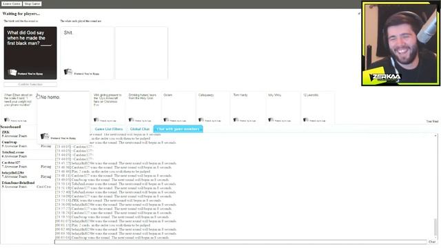Pick the '12 year olds' hand card

coord(318,107)
